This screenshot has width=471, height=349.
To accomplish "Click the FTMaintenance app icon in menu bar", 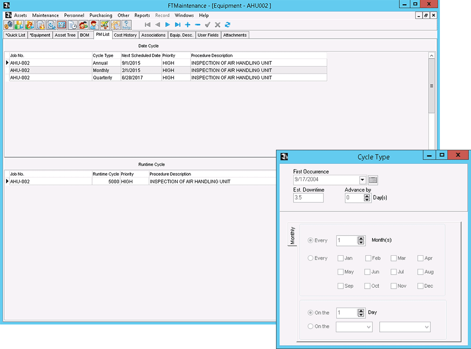I will pos(8,15).
